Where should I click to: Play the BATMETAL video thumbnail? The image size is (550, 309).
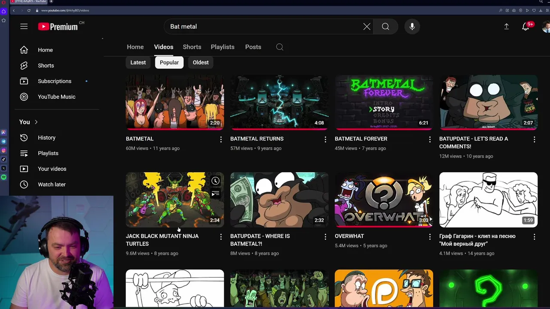[175, 102]
